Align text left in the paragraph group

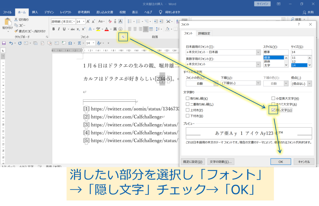pos(130,29)
